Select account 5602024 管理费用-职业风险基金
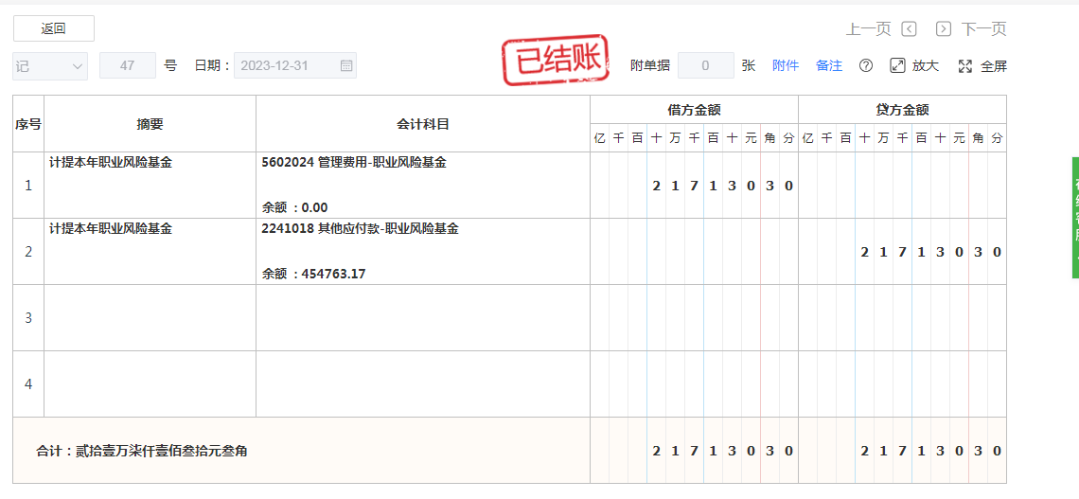This screenshot has height=499, width=1079. pos(354,163)
